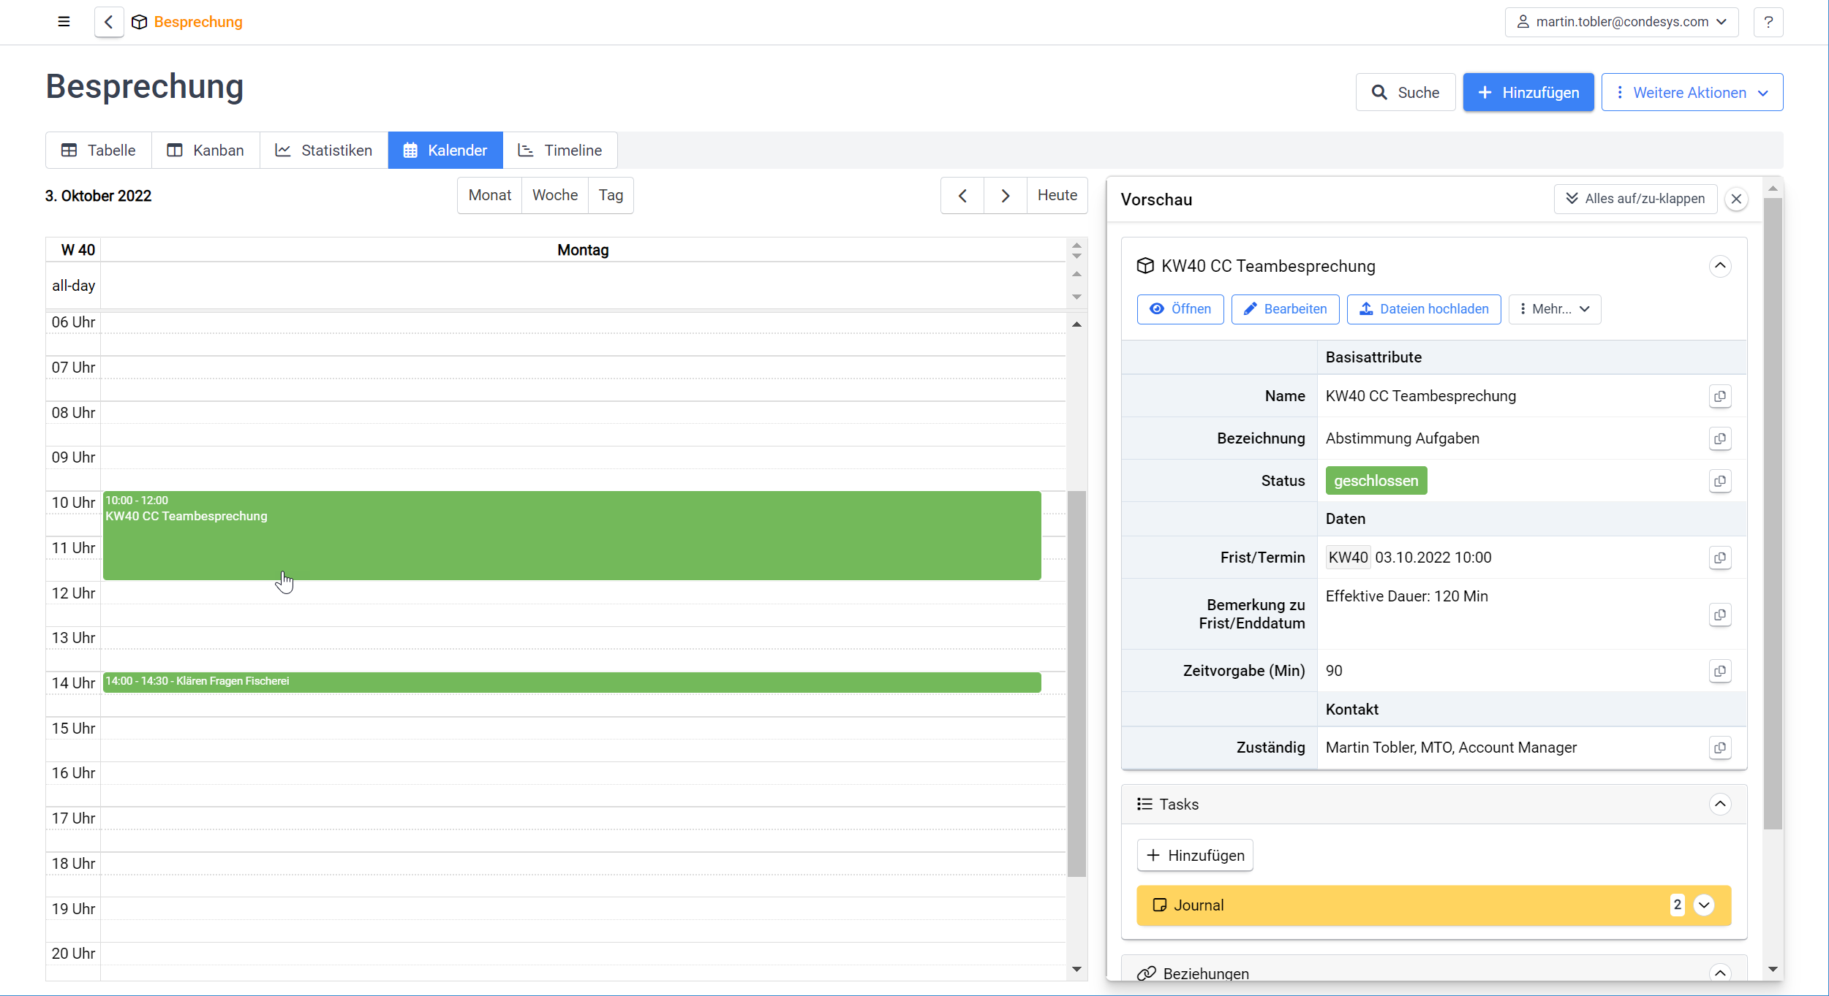The width and height of the screenshot is (1829, 996).
Task: Copy the Status field value
Action: (1720, 481)
